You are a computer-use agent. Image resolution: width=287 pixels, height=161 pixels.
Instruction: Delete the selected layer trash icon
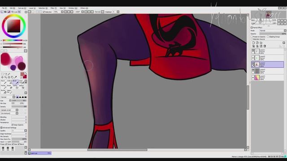click(x=265, y=46)
